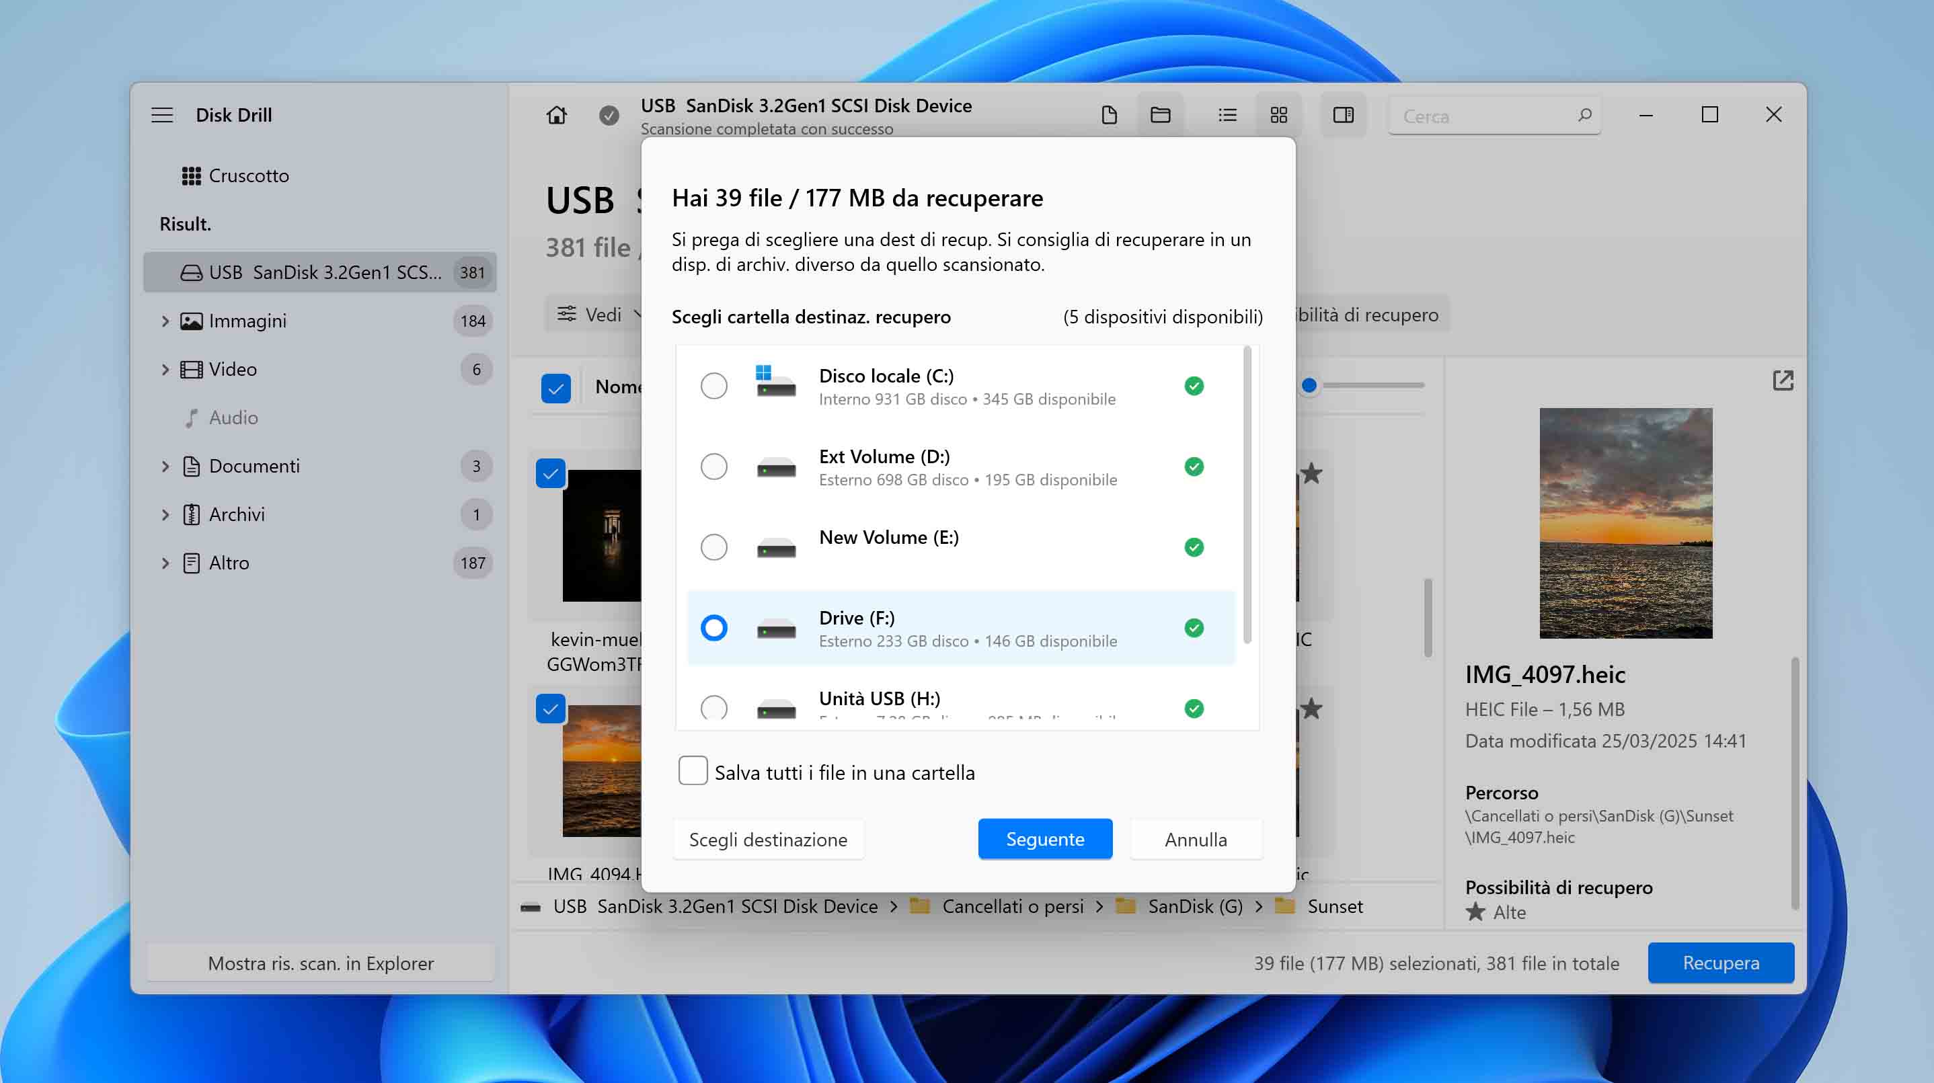Expand the Video category chevron

[x=165, y=369]
